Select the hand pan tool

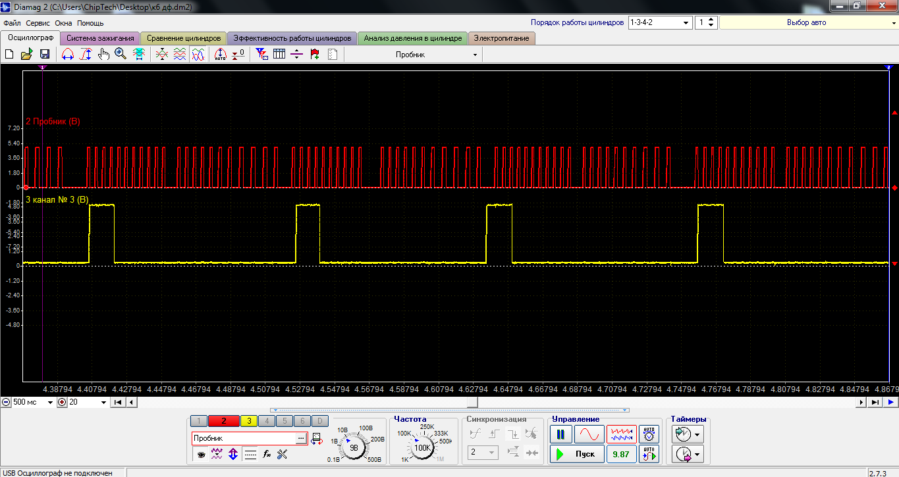click(x=103, y=55)
